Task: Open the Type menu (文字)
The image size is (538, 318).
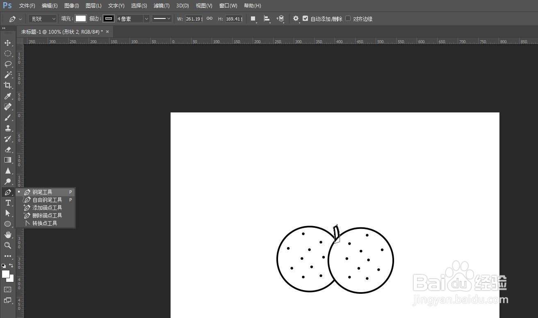Action: [x=116, y=6]
